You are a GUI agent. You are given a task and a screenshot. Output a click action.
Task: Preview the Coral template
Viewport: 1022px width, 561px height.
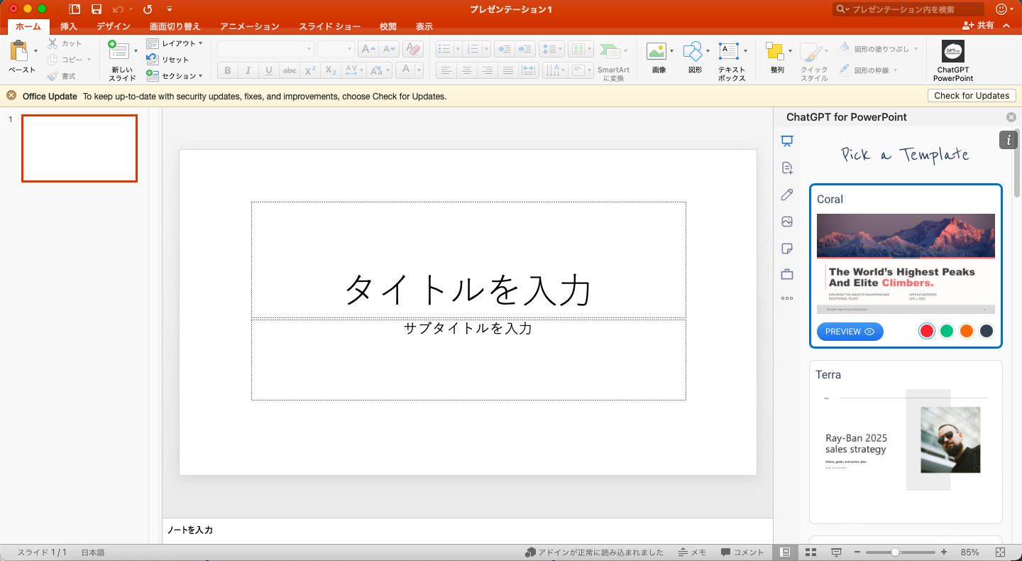click(x=850, y=332)
